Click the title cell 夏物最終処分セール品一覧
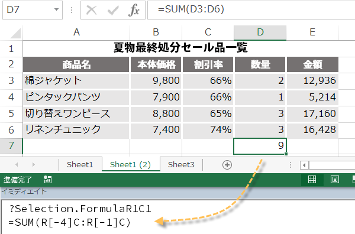The image size is (355, 234). tap(180, 48)
